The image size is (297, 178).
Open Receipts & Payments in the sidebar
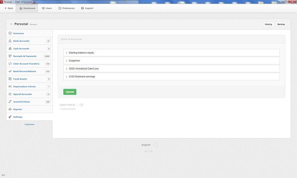[x=29, y=56]
